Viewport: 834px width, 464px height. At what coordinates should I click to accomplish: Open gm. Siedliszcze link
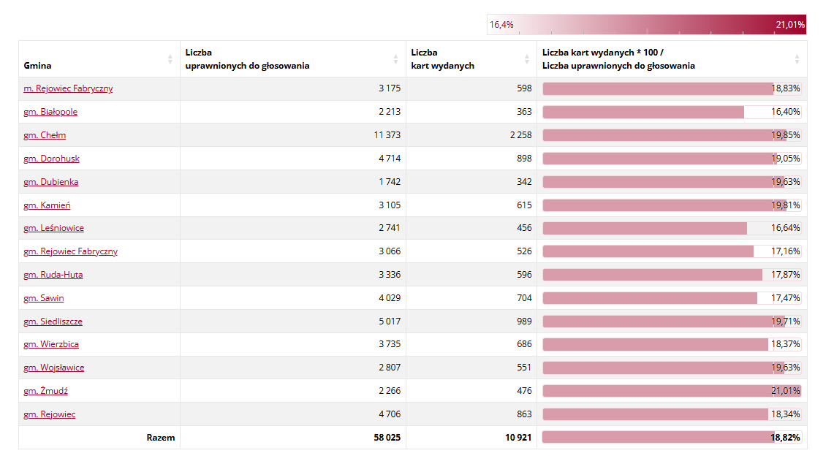pos(53,322)
